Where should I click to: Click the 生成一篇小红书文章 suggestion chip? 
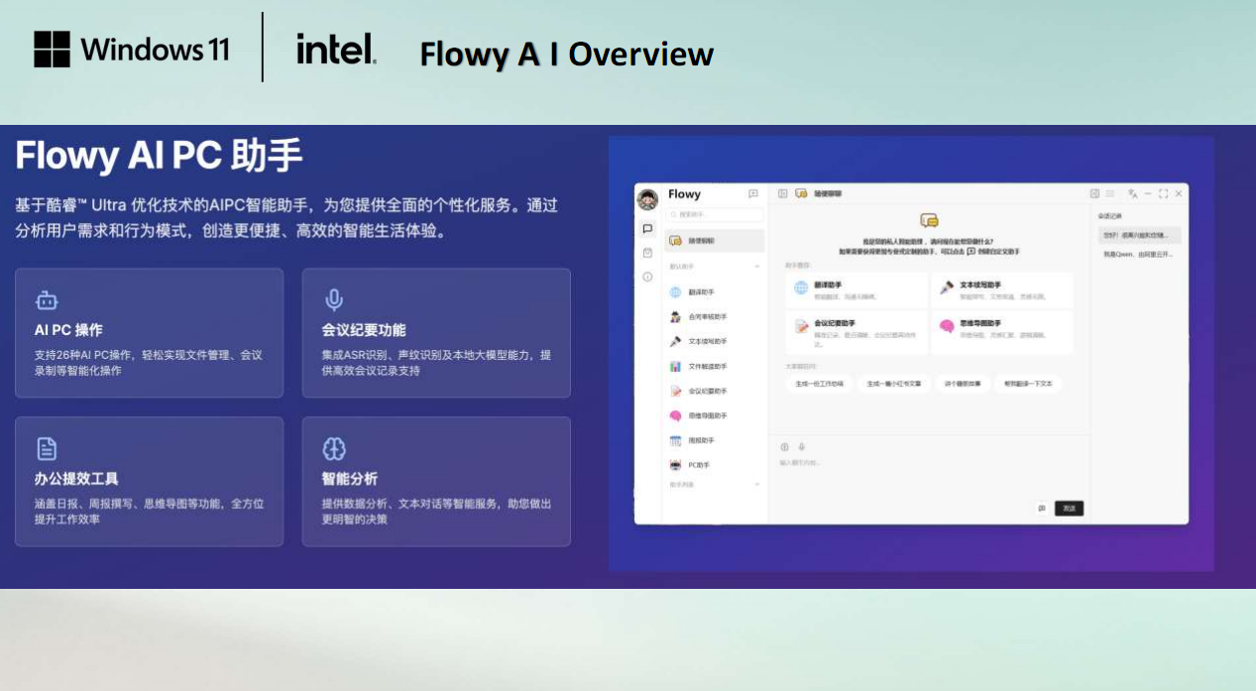pos(894,383)
